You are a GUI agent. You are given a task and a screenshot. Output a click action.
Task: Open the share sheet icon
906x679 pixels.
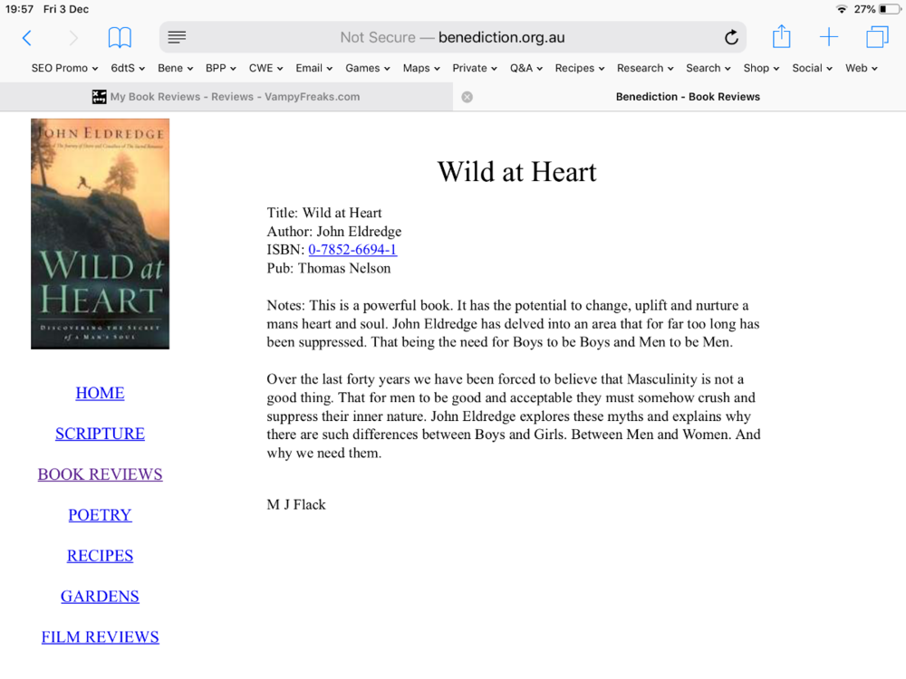[x=781, y=37]
